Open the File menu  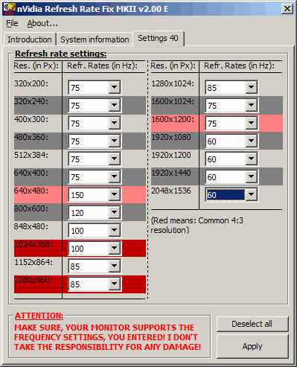click(12, 23)
